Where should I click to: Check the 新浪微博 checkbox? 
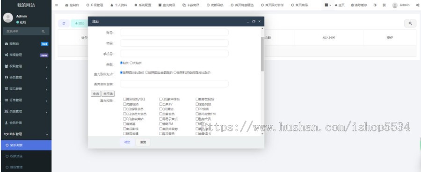(x=124, y=134)
